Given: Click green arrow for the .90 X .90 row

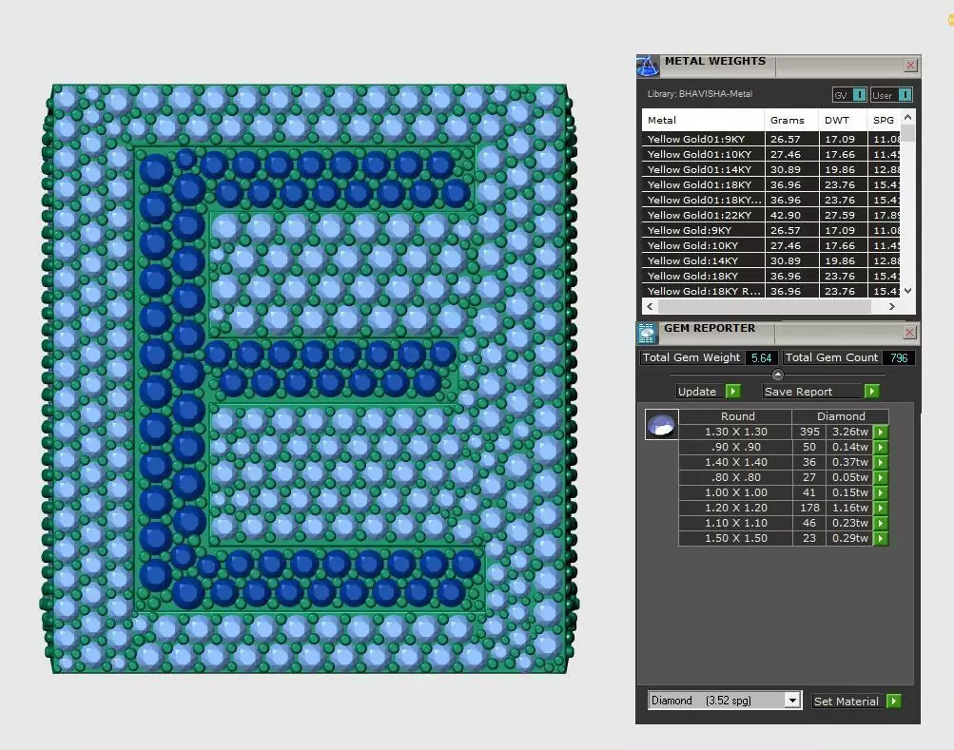Looking at the screenshot, I should tap(881, 447).
